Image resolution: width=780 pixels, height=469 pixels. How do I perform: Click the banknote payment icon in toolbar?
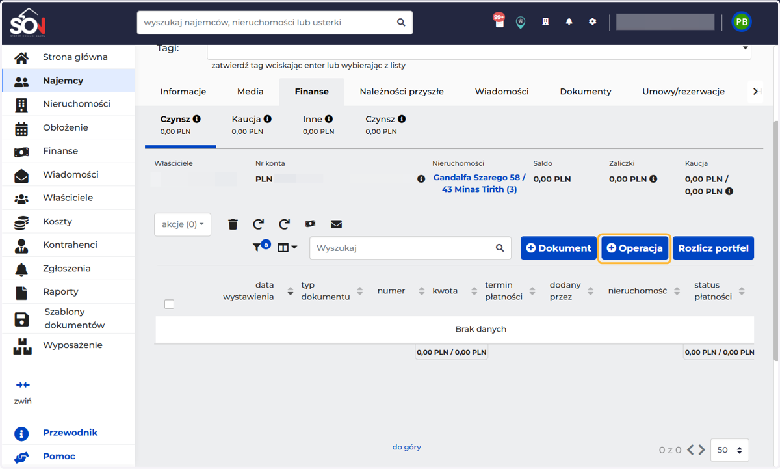(x=310, y=224)
